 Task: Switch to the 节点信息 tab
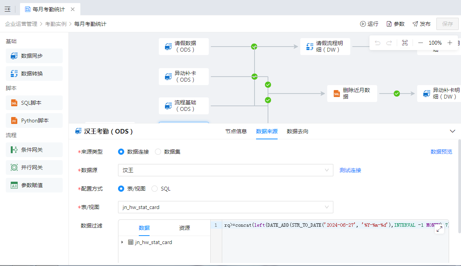(236, 131)
